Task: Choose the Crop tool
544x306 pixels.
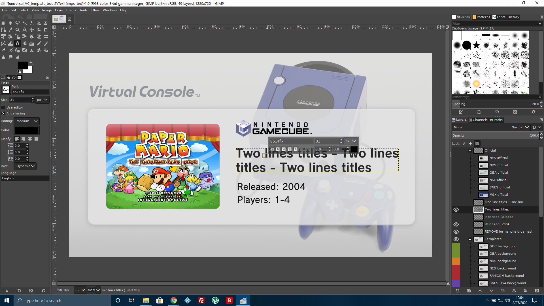Action: click(46, 30)
